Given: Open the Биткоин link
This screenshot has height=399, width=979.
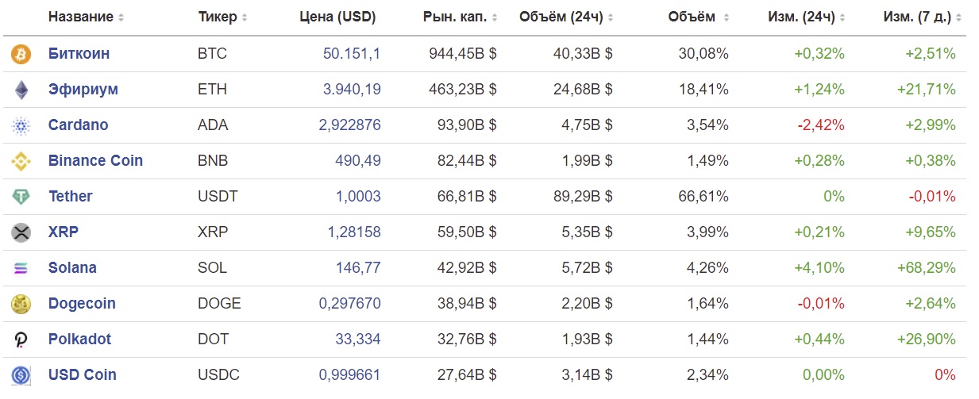Looking at the screenshot, I should click(79, 54).
